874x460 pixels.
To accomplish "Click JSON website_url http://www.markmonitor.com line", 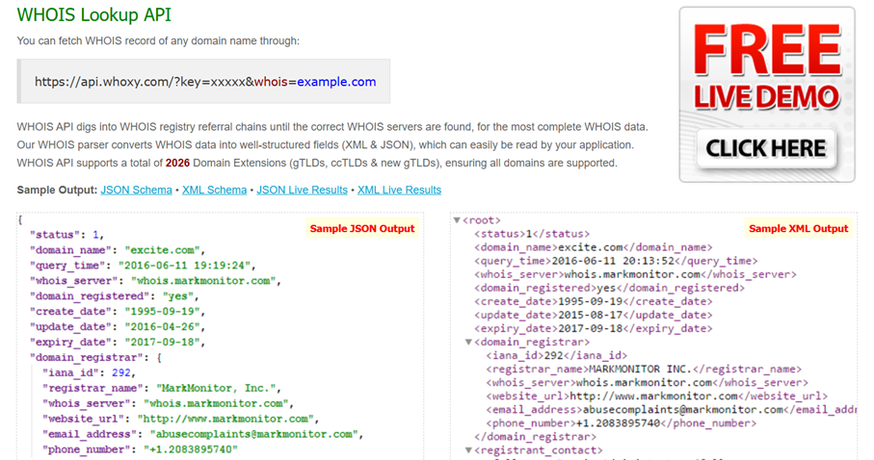I will coord(180,419).
